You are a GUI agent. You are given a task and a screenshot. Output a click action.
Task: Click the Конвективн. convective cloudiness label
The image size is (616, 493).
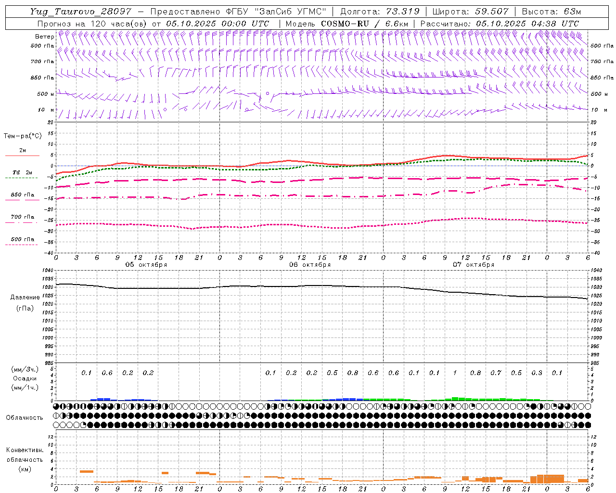(25, 450)
